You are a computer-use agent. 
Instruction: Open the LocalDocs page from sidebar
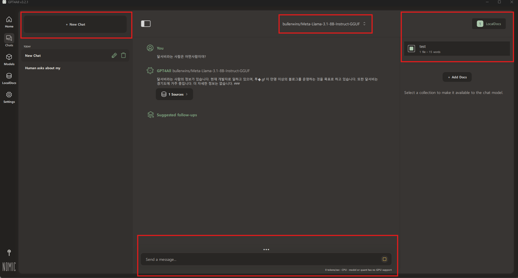pos(9,78)
